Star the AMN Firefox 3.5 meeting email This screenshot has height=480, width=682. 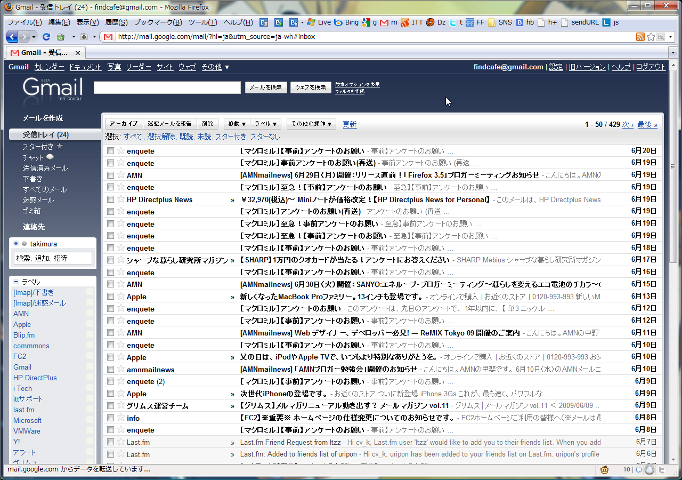[x=121, y=175]
